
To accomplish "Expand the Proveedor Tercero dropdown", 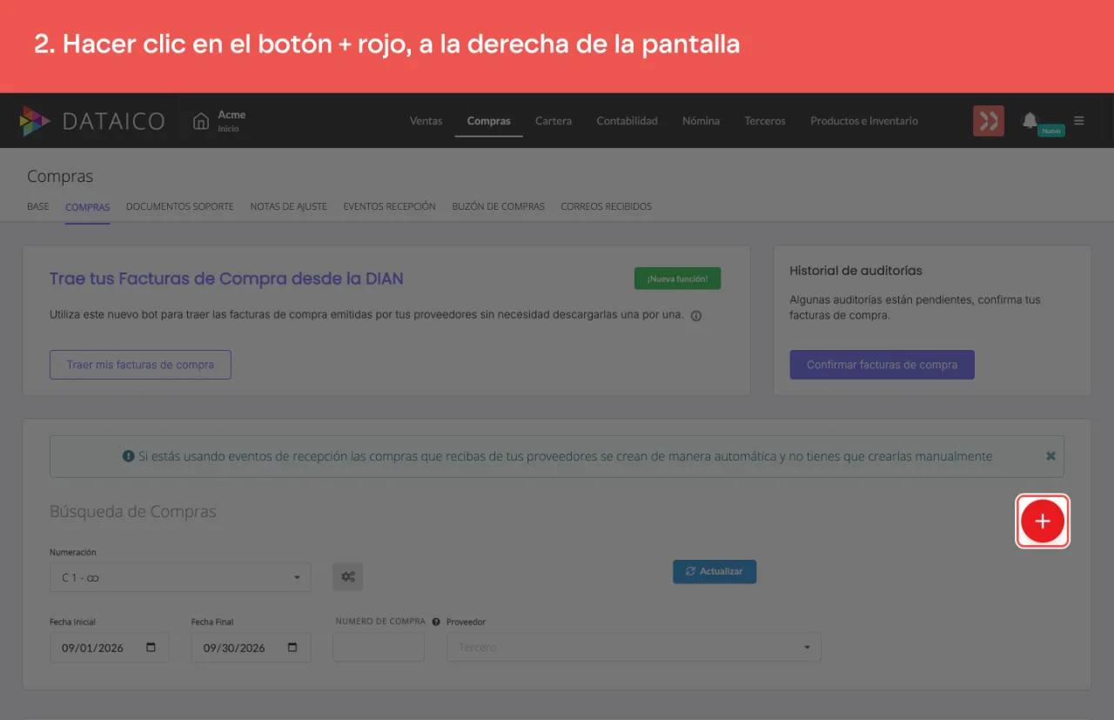I will point(634,647).
